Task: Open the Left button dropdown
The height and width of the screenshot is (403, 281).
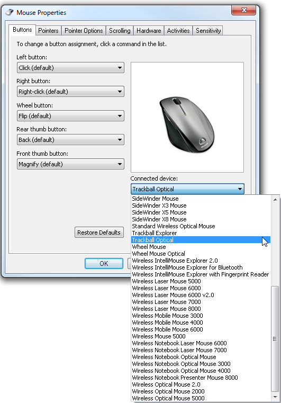Action: click(70, 68)
